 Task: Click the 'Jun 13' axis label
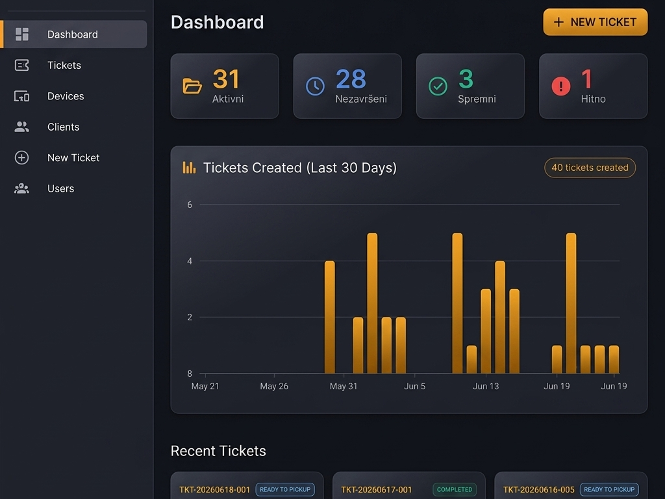pos(486,386)
